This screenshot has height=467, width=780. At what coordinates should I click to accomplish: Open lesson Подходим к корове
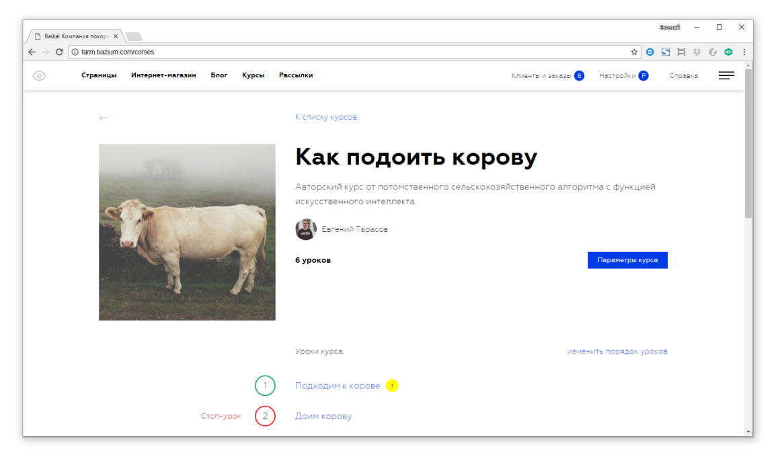(338, 386)
